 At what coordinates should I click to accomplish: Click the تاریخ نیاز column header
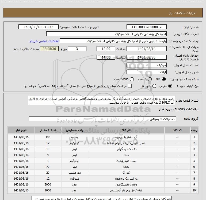tap(21, 130)
